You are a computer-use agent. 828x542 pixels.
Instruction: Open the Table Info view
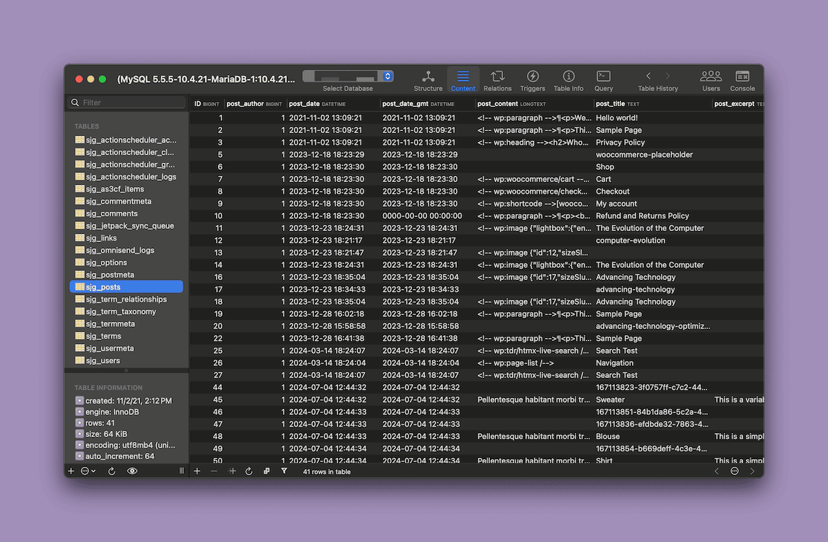(569, 80)
